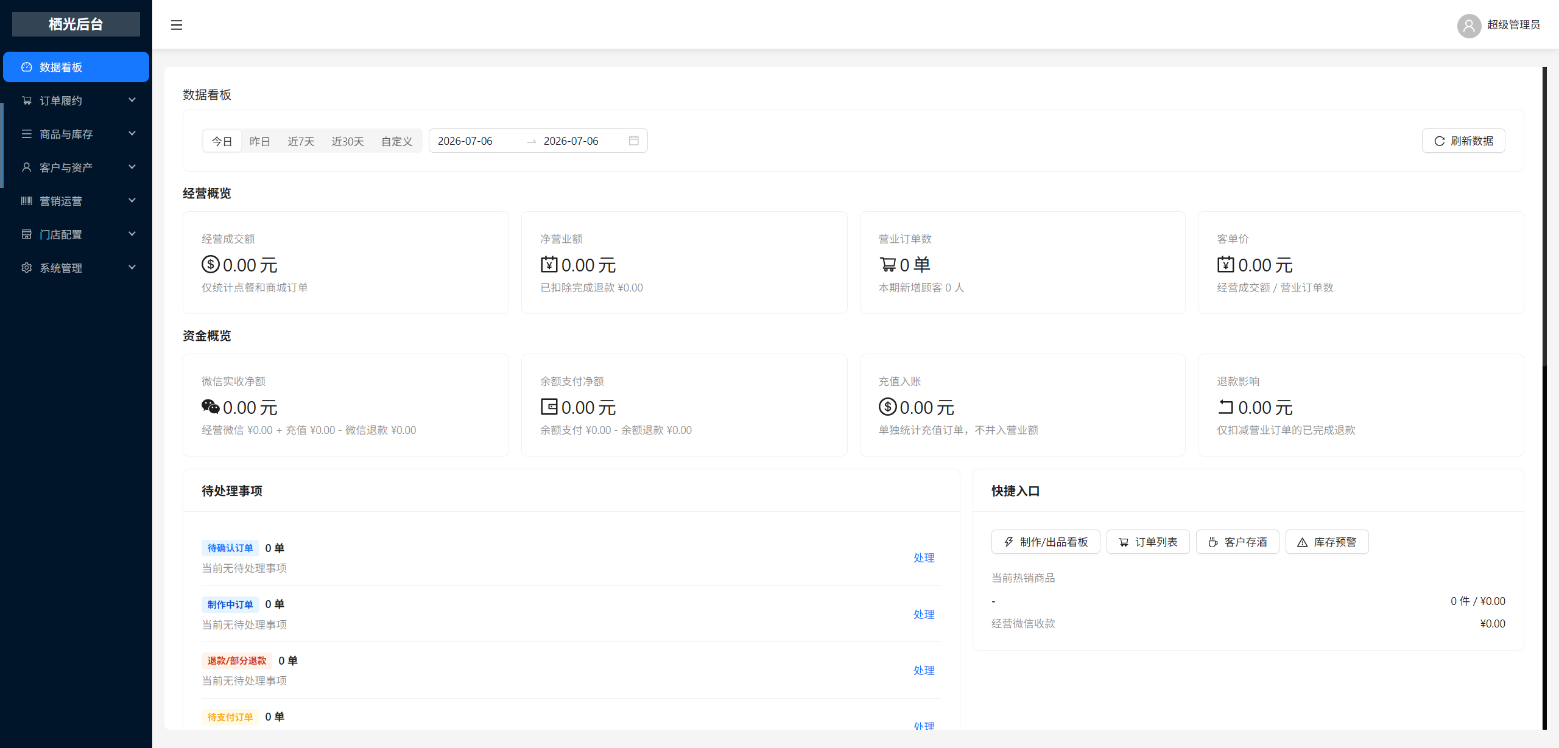Click the lightning icon on 制作/出品看板
This screenshot has height=748, width=1559.
coord(1009,542)
